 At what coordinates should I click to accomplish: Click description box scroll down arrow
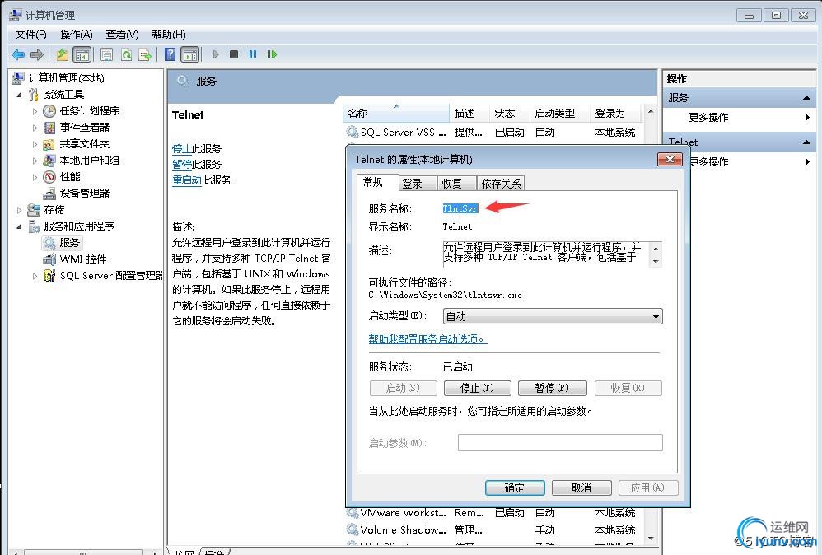pos(656,261)
